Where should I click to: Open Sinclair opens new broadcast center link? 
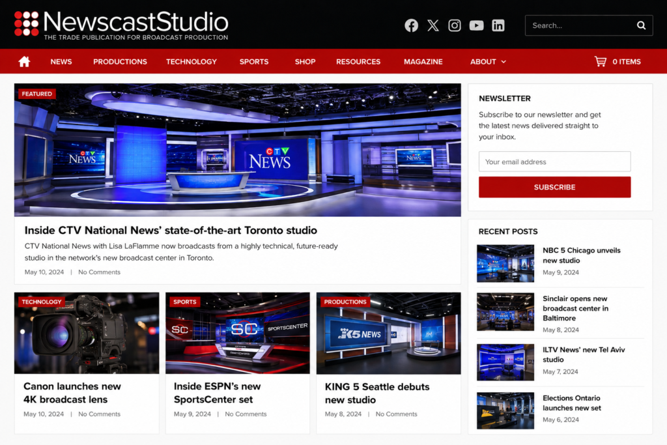(576, 308)
